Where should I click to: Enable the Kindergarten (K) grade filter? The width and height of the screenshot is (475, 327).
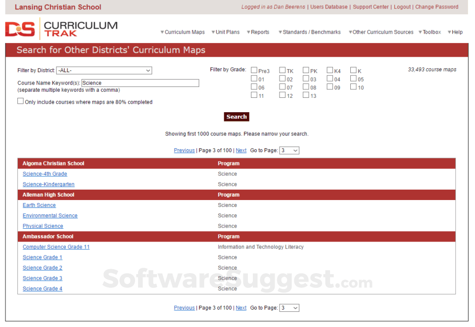(353, 70)
